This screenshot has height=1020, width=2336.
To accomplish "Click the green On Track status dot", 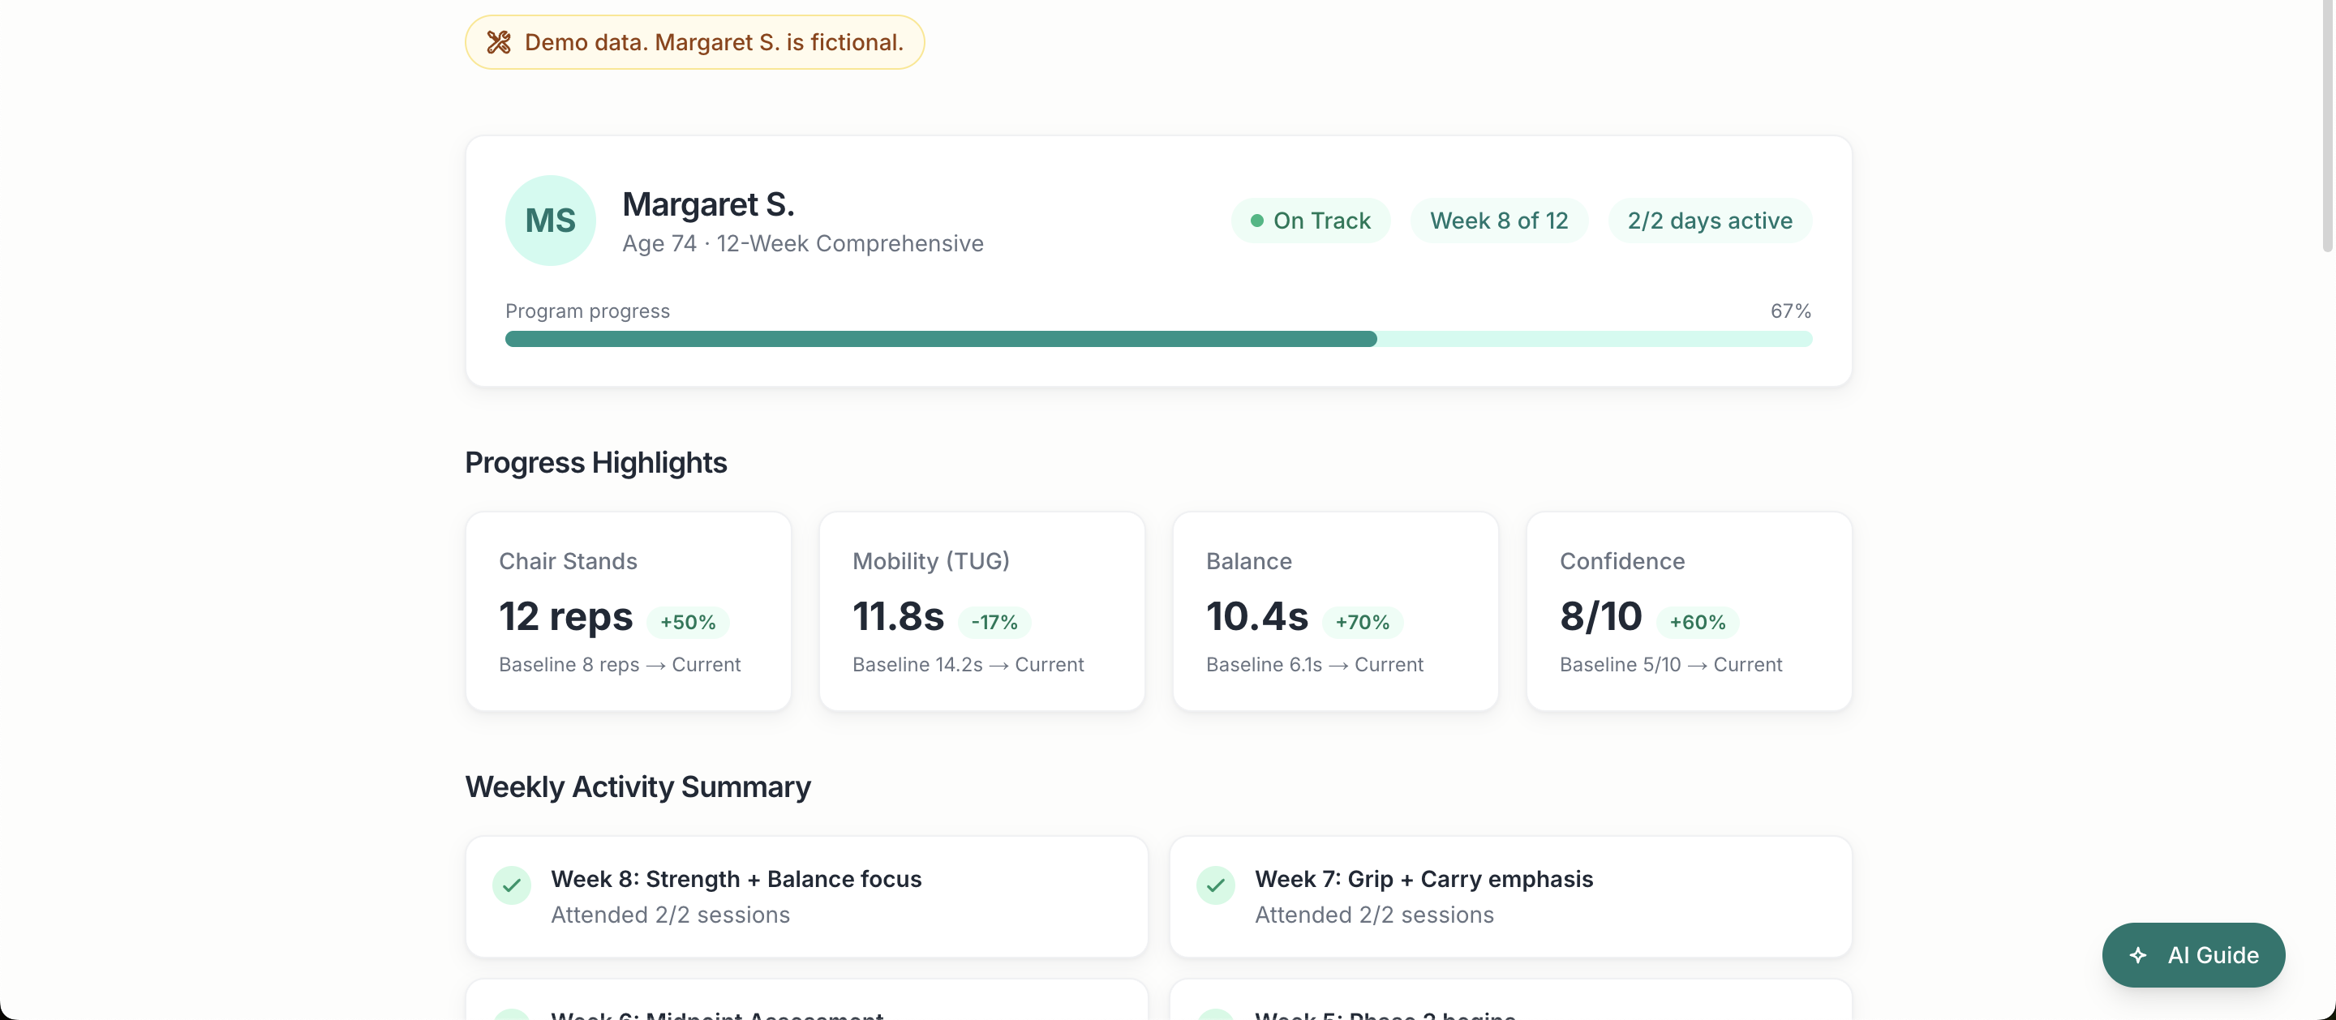I will tap(1257, 221).
